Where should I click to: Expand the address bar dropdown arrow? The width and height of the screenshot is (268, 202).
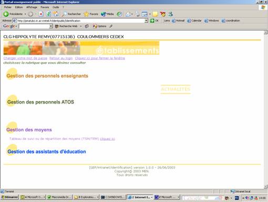pyautogui.click(x=146, y=21)
